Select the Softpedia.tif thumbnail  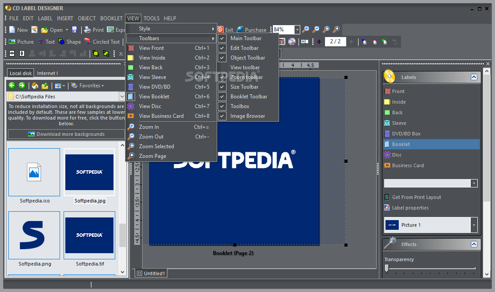click(x=89, y=235)
